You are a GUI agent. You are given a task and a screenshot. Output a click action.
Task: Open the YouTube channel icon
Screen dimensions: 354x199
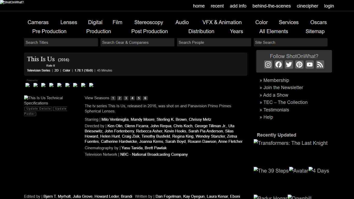tap(309, 65)
